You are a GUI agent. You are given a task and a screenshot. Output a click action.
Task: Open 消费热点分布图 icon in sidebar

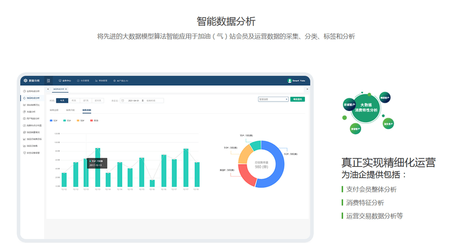[x=24, y=125]
